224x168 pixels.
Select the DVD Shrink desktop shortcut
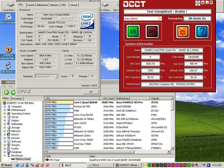pos(8,68)
